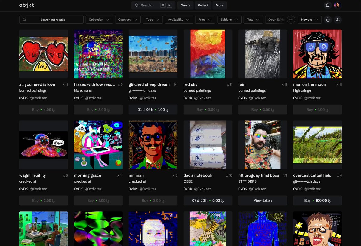Go to the objkt home logo
361x246 pixels.
27,5
